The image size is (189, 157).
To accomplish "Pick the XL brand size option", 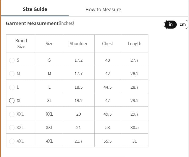I will click(12, 101).
